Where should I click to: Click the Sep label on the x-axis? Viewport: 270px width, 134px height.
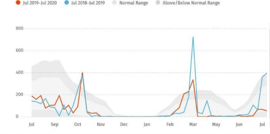(x=55, y=125)
